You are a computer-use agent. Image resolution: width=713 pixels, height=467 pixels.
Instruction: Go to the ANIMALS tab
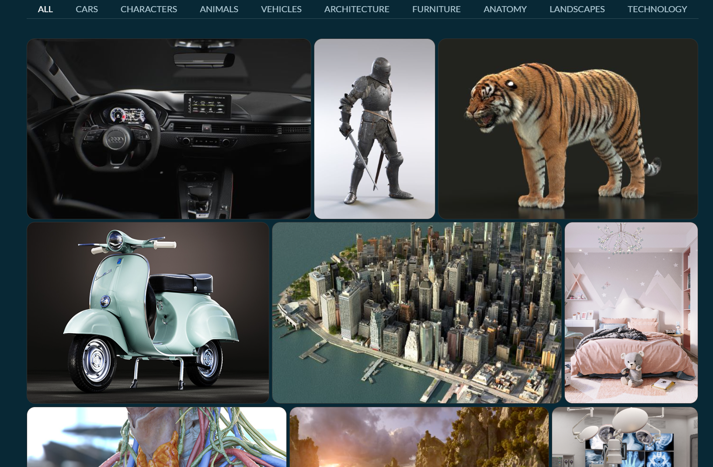coord(219,9)
